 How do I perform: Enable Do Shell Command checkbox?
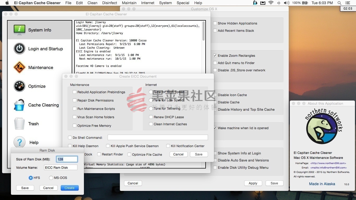pos(70,137)
